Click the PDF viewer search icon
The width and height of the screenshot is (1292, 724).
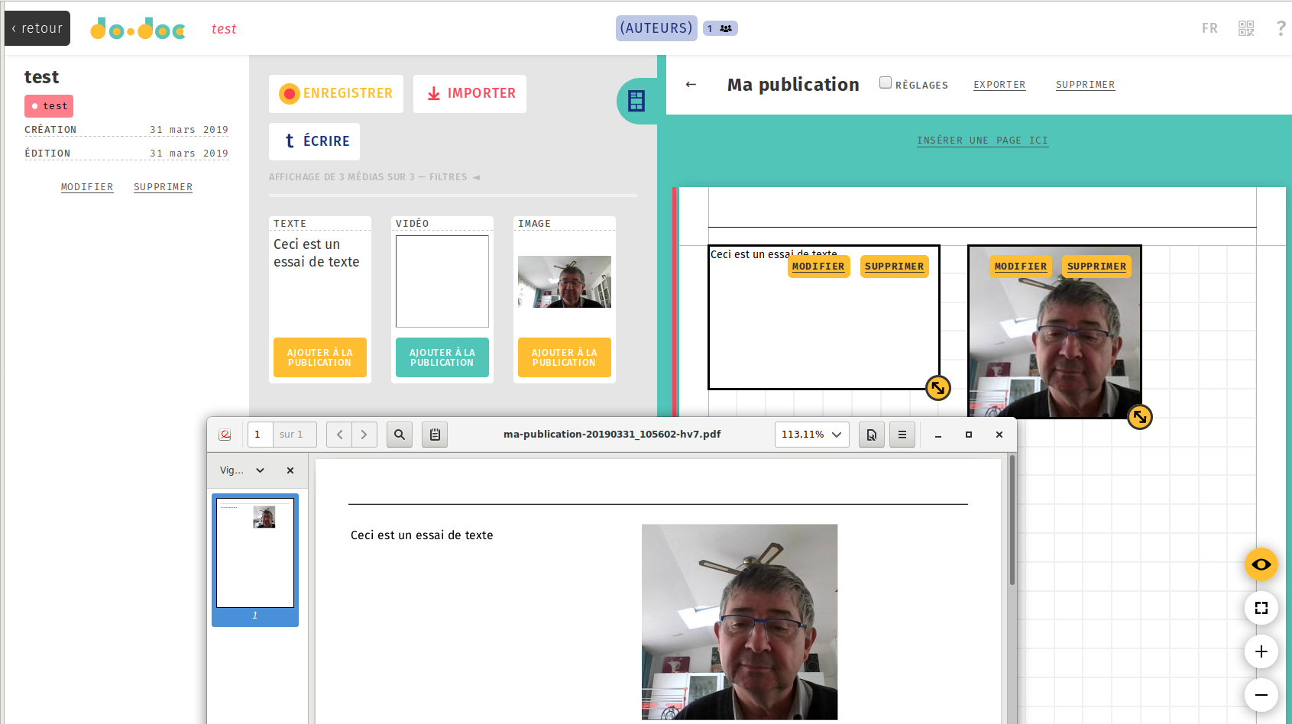pos(400,435)
